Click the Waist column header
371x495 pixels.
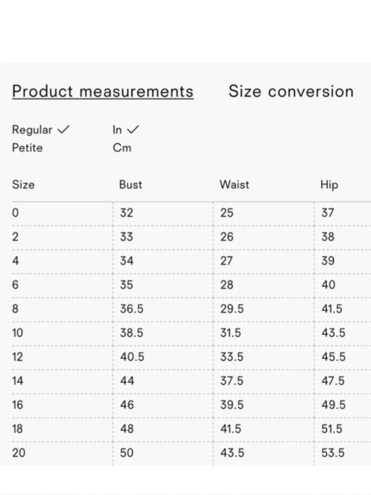[x=234, y=185]
